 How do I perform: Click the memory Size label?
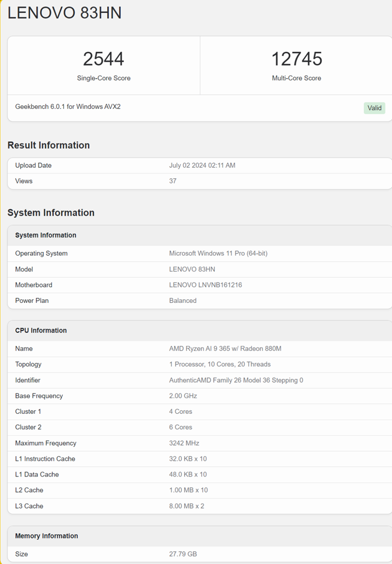21,554
